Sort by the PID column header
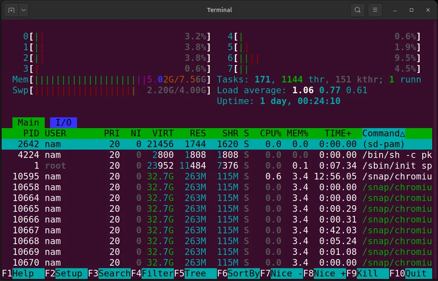This screenshot has width=438, height=281. pos(31,133)
